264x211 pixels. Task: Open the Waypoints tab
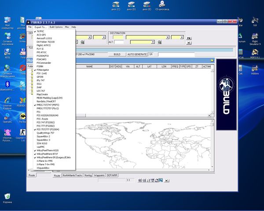pyautogui.click(x=99, y=175)
